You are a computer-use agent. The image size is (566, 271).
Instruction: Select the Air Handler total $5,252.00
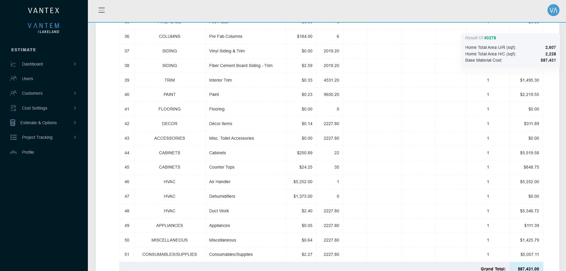[x=529, y=182]
